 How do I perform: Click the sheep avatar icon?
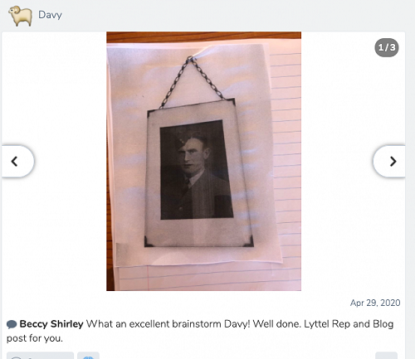tap(20, 16)
